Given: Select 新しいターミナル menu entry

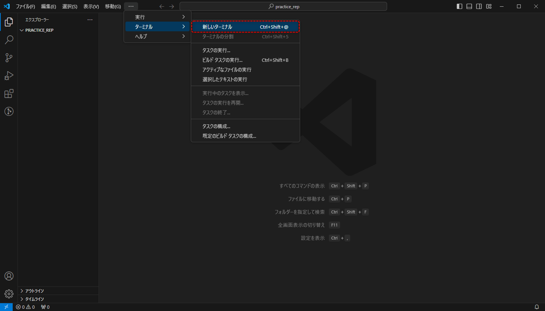Looking at the screenshot, I should click(x=245, y=27).
